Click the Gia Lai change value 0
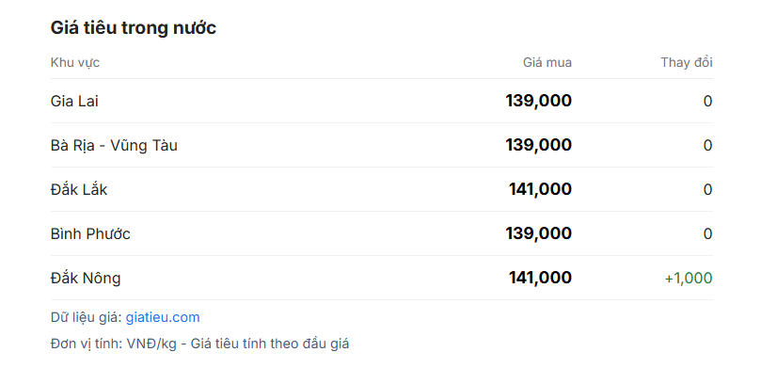 pos(707,102)
